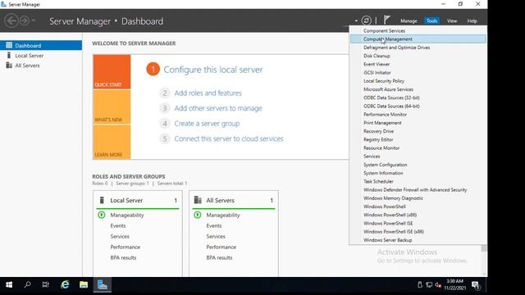
Task: Click Server Manager taskbar icon
Action: [102, 284]
